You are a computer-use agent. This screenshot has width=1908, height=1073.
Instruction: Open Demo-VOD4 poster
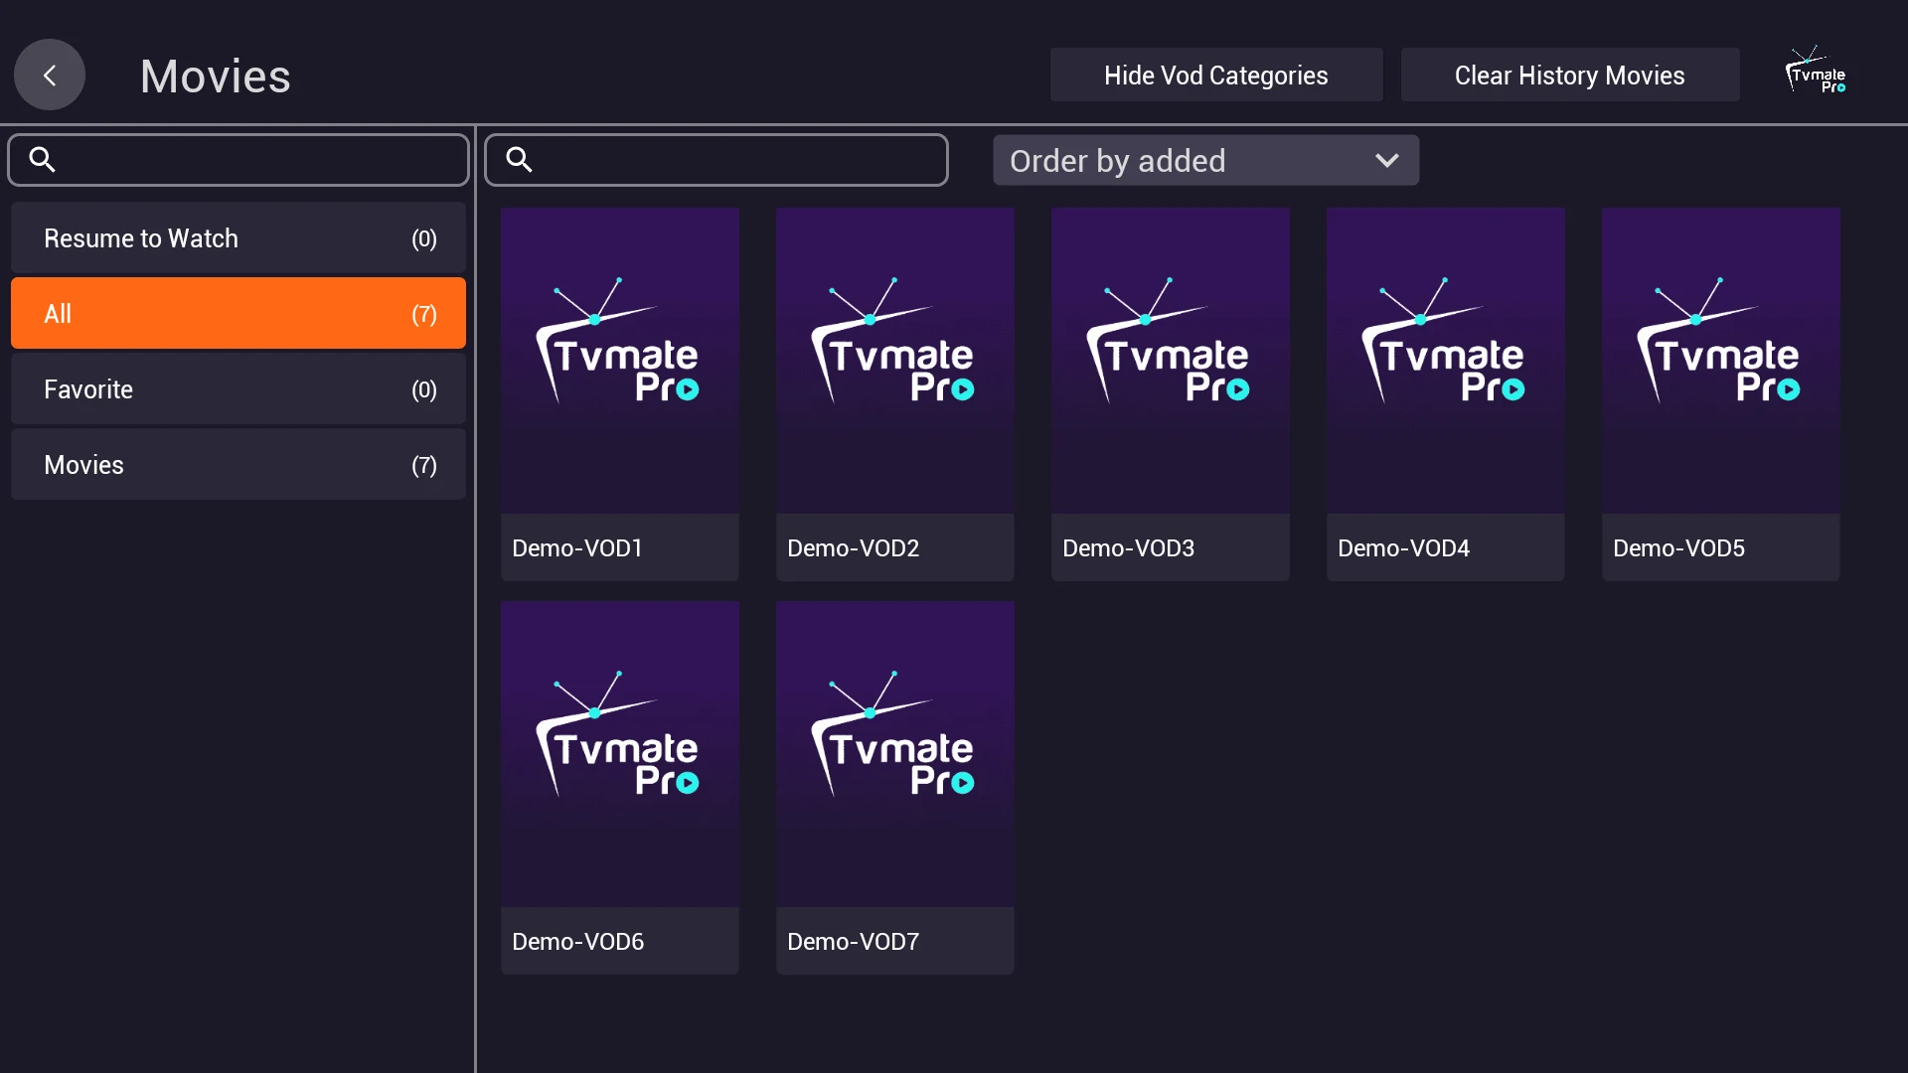coord(1446,393)
